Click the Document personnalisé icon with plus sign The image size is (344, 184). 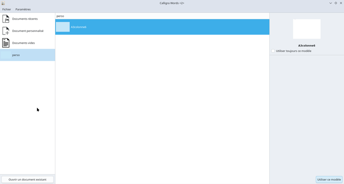click(6, 31)
